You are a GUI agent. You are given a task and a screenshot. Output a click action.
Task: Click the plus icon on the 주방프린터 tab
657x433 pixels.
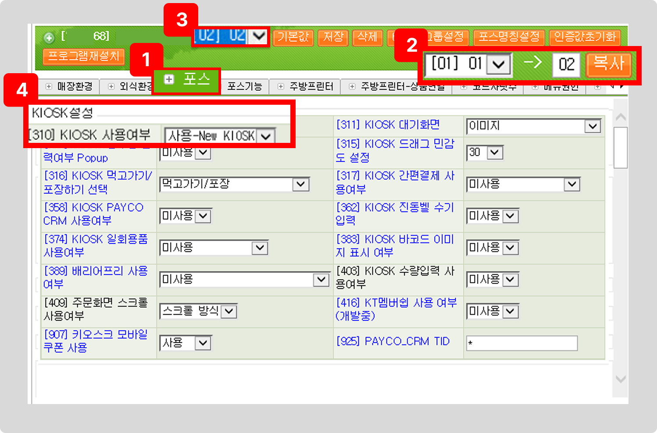point(281,87)
